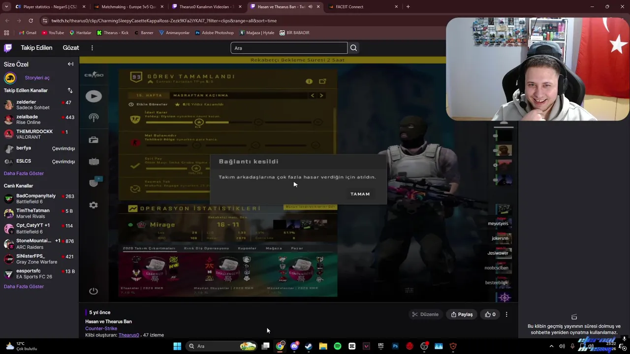Reload the page in Chrome
Screen dimensions: 630x354
point(31,21)
